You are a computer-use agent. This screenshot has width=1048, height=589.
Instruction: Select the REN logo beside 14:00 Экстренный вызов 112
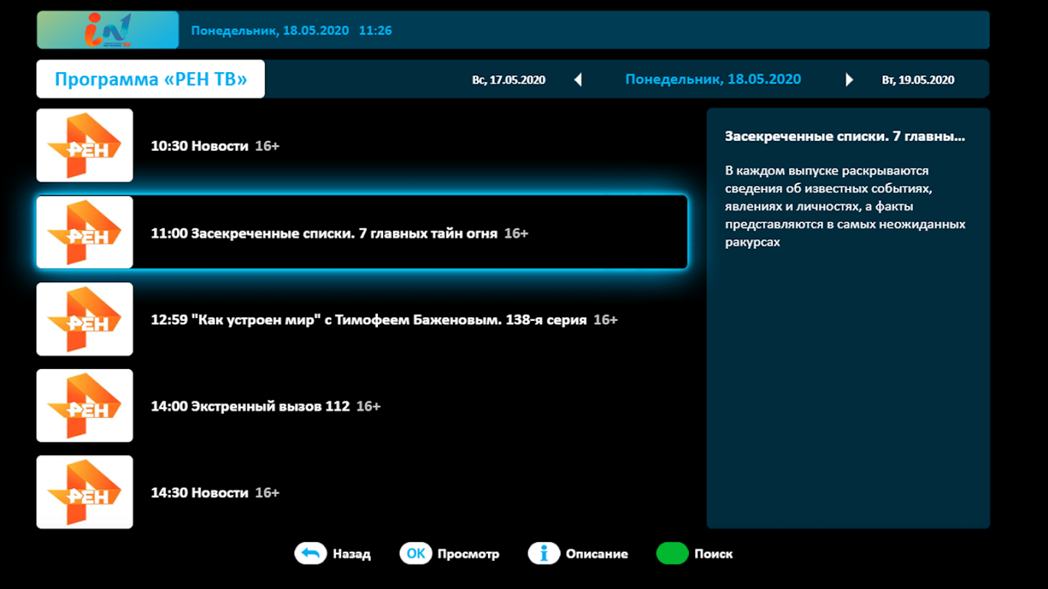point(85,406)
